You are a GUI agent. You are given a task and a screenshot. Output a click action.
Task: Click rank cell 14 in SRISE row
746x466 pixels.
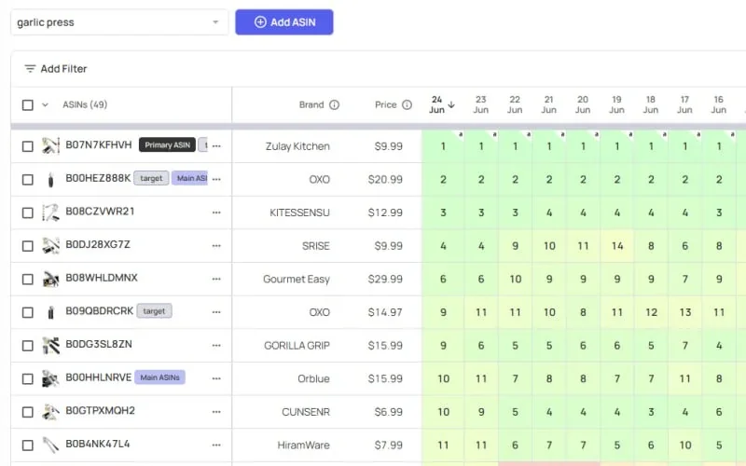click(617, 246)
